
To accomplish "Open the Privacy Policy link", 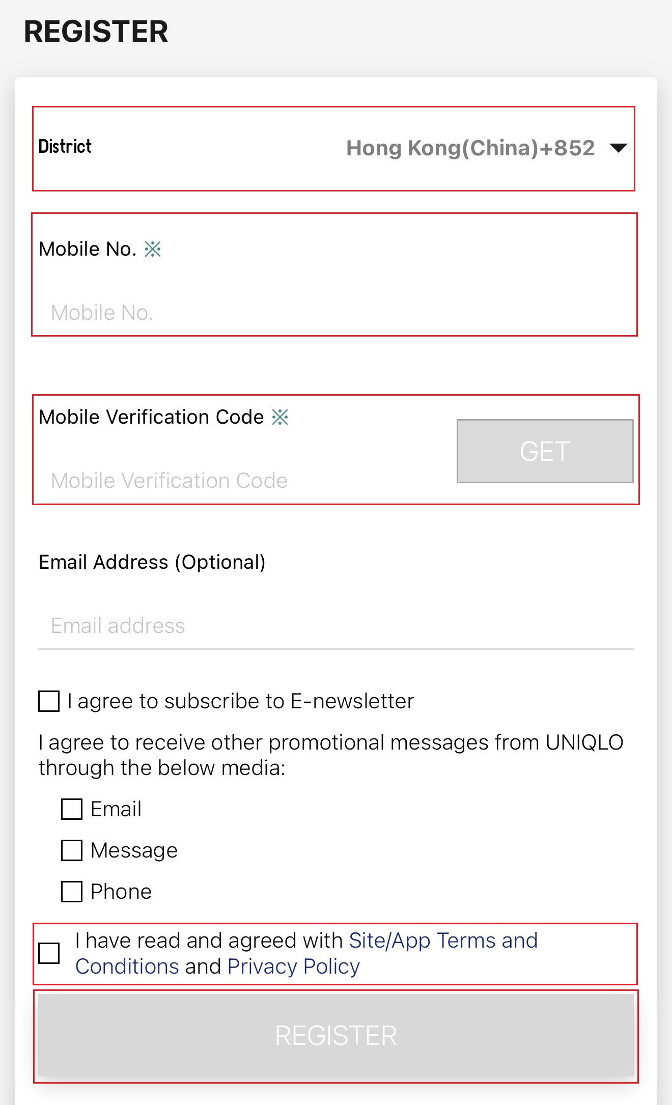I will (x=293, y=966).
